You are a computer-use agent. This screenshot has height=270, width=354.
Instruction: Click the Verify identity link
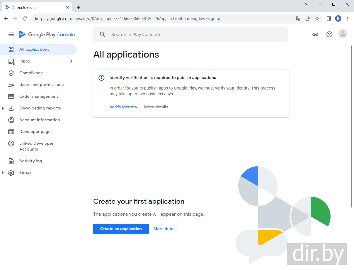click(x=123, y=107)
